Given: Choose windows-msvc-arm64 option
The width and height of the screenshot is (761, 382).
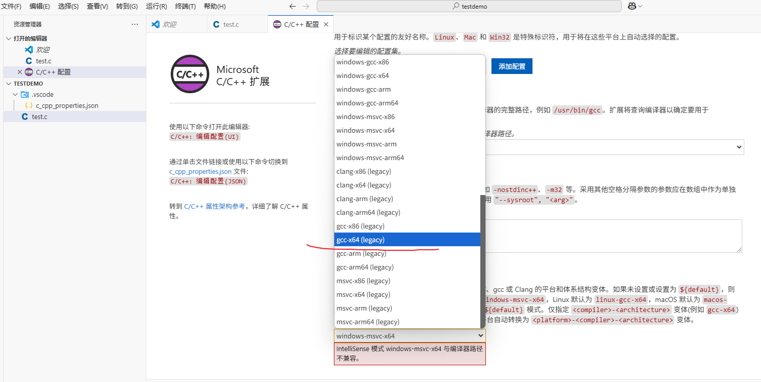Looking at the screenshot, I should pyautogui.click(x=407, y=158).
